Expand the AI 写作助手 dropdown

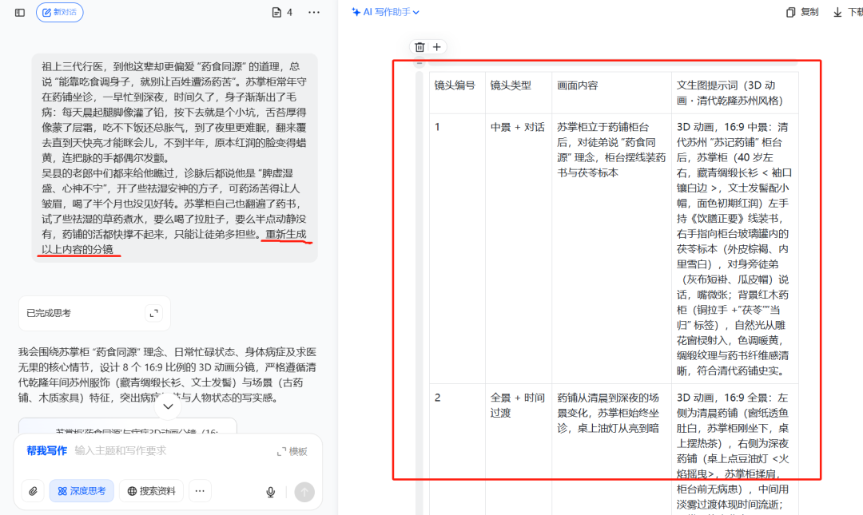pos(385,12)
